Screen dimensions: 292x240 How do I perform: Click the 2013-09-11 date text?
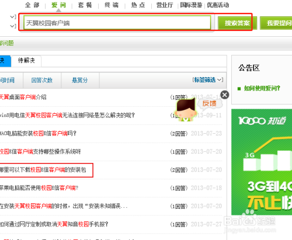click(x=208, y=115)
